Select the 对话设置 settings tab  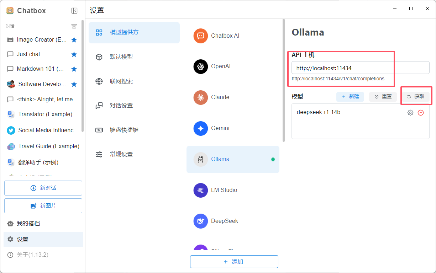point(134,106)
